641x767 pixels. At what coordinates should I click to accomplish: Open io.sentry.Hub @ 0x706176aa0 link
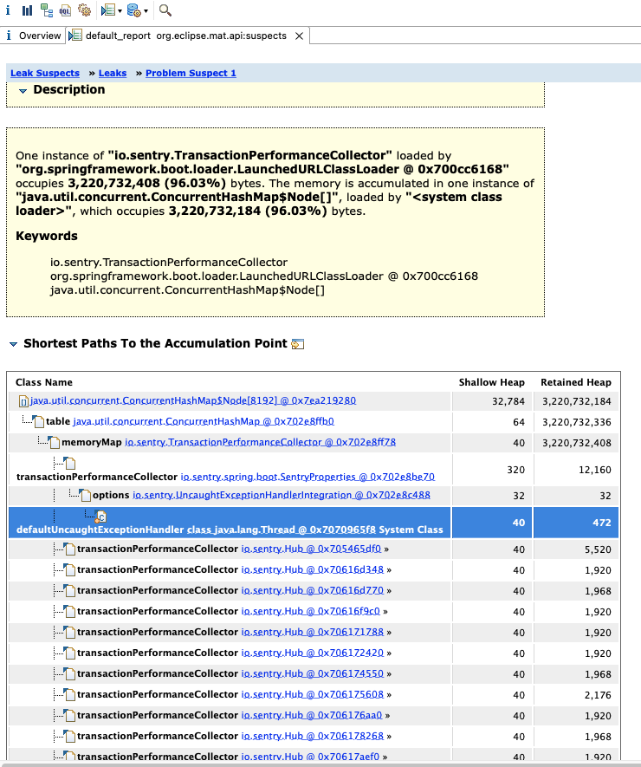(x=312, y=715)
